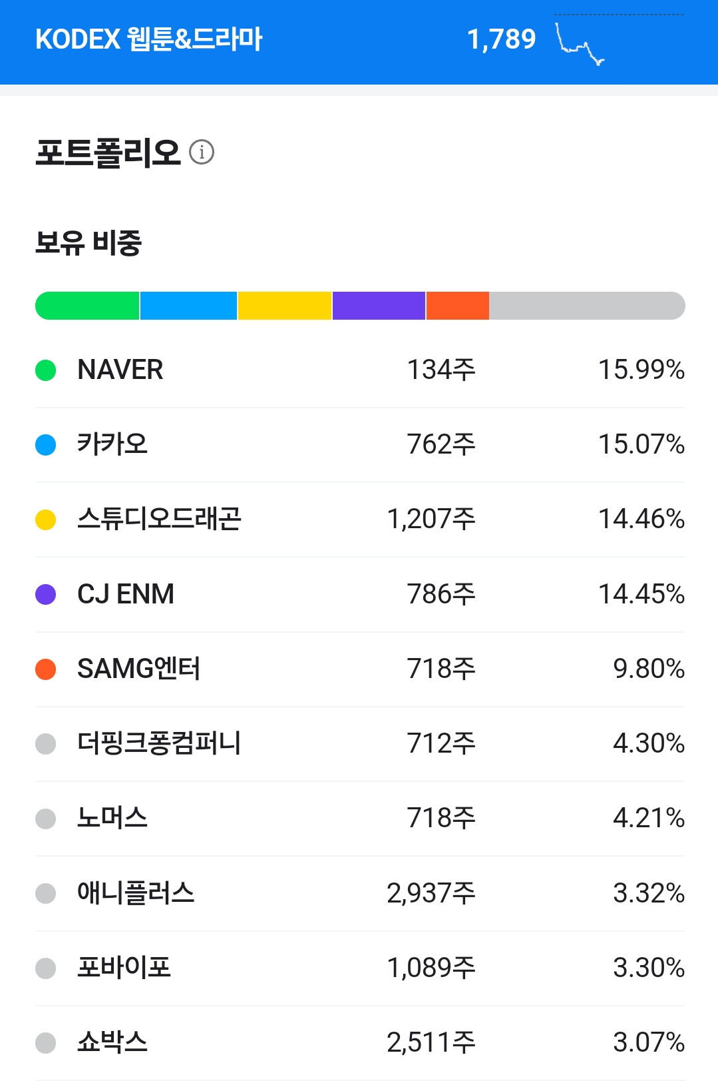Open 스튜디오드래곤 holding details
The image size is (718, 1081).
pyautogui.click(x=360, y=520)
